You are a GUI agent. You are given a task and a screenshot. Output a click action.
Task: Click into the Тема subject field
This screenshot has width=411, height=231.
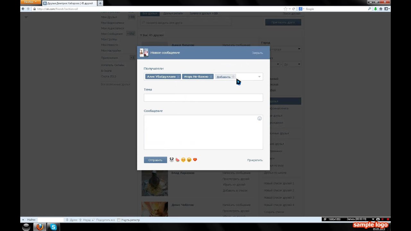(x=203, y=98)
